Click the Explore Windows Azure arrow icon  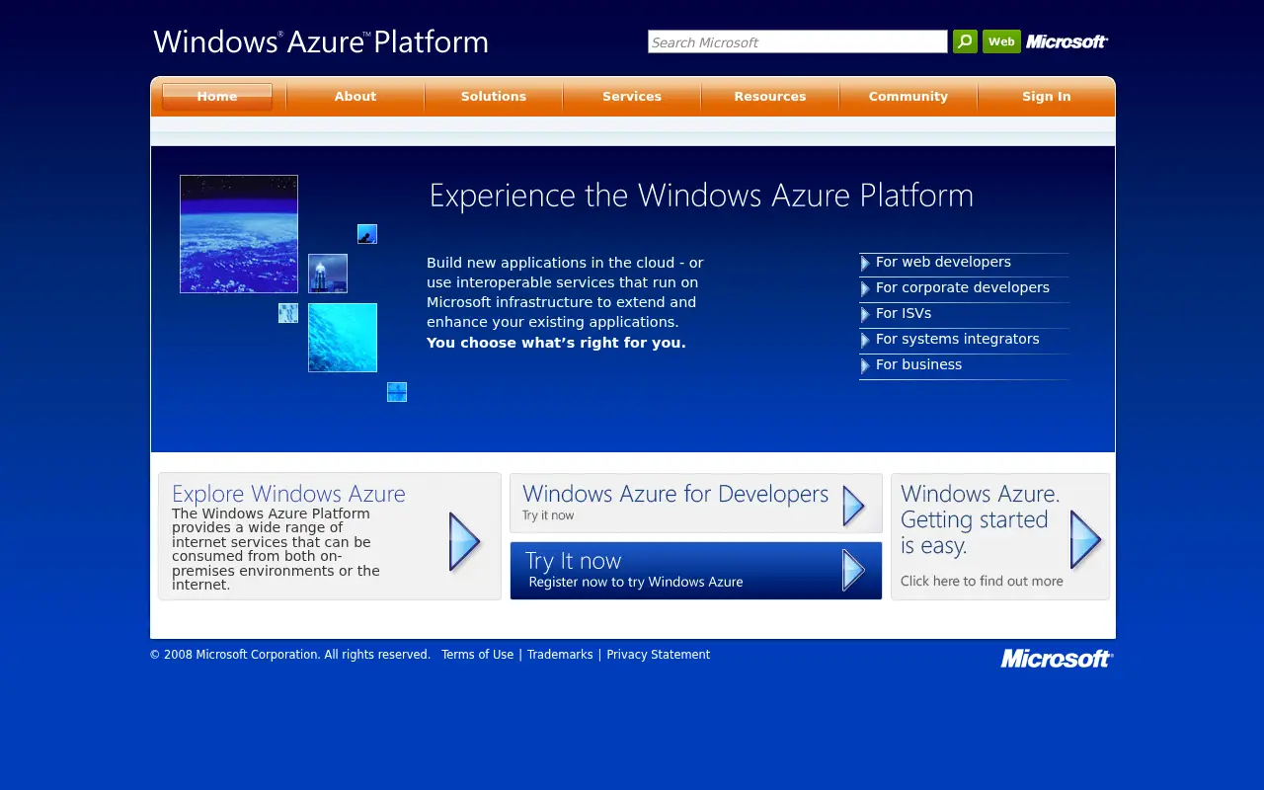(x=464, y=541)
